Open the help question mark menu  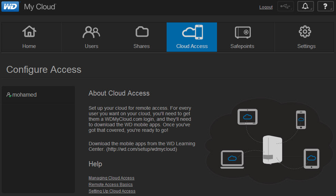tap(325, 6)
